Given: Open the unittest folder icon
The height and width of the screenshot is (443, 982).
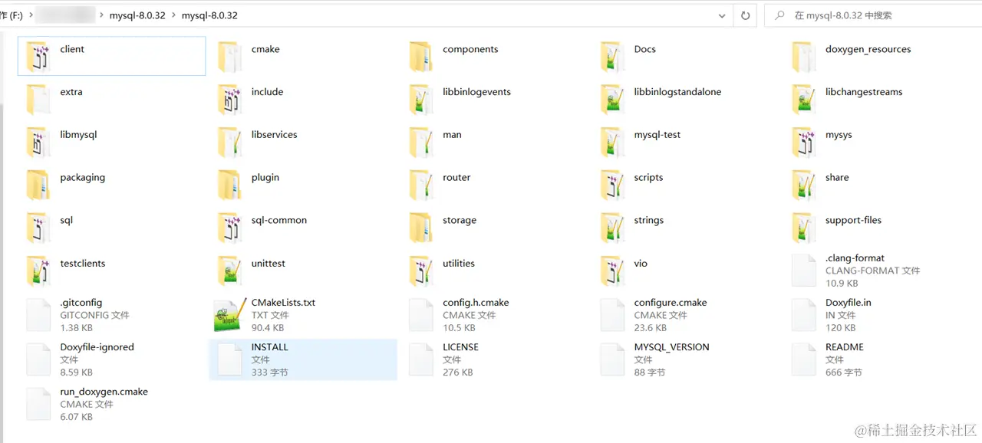Looking at the screenshot, I should tap(229, 271).
